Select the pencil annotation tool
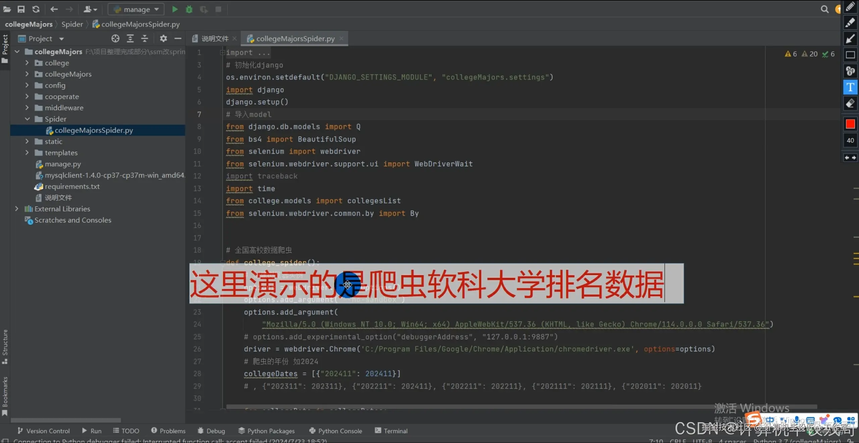The width and height of the screenshot is (859, 443). point(850,7)
